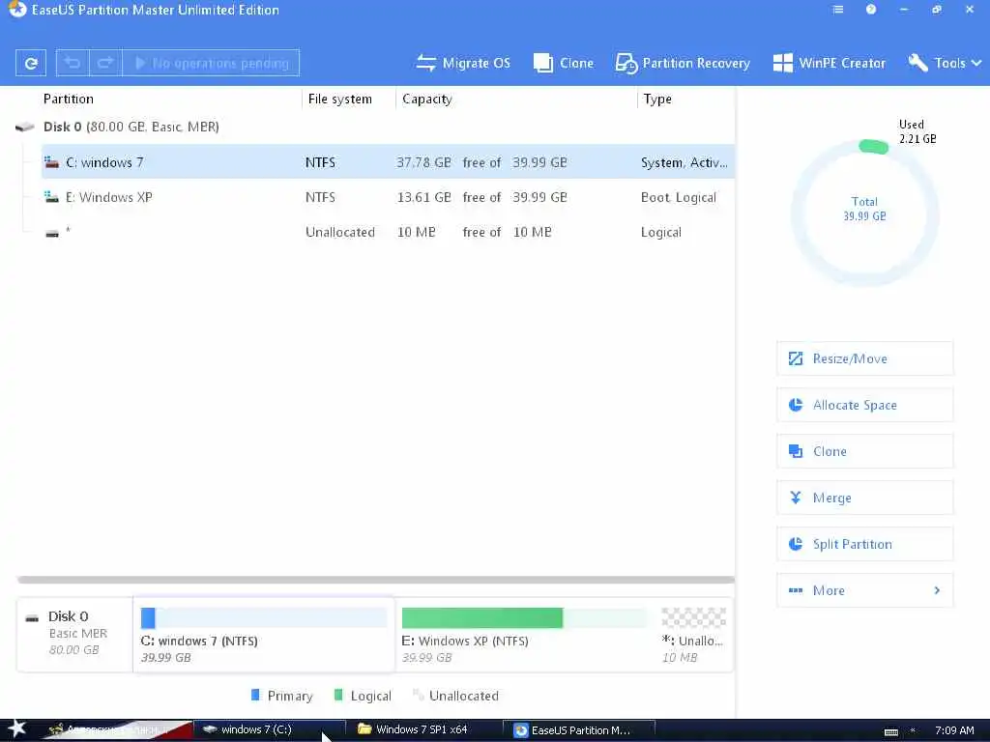Select E: Windows XP (NTFS) disk map block
Image resolution: width=990 pixels, height=742 pixels.
(526, 635)
